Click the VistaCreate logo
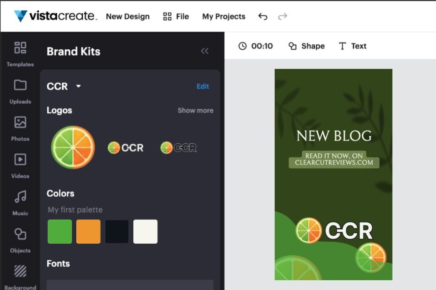This screenshot has width=436, height=290. coord(56,16)
